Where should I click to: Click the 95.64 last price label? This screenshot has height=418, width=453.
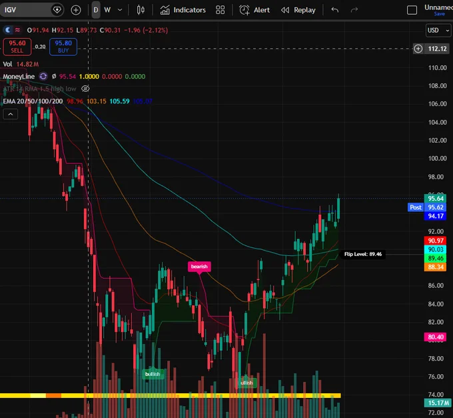pyautogui.click(x=436, y=199)
